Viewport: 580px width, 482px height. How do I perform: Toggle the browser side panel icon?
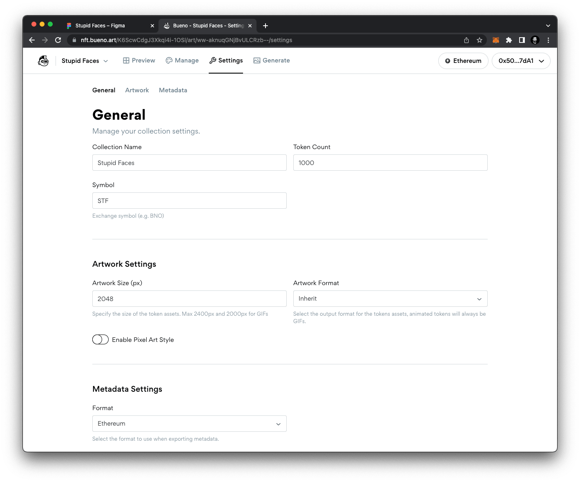point(522,40)
